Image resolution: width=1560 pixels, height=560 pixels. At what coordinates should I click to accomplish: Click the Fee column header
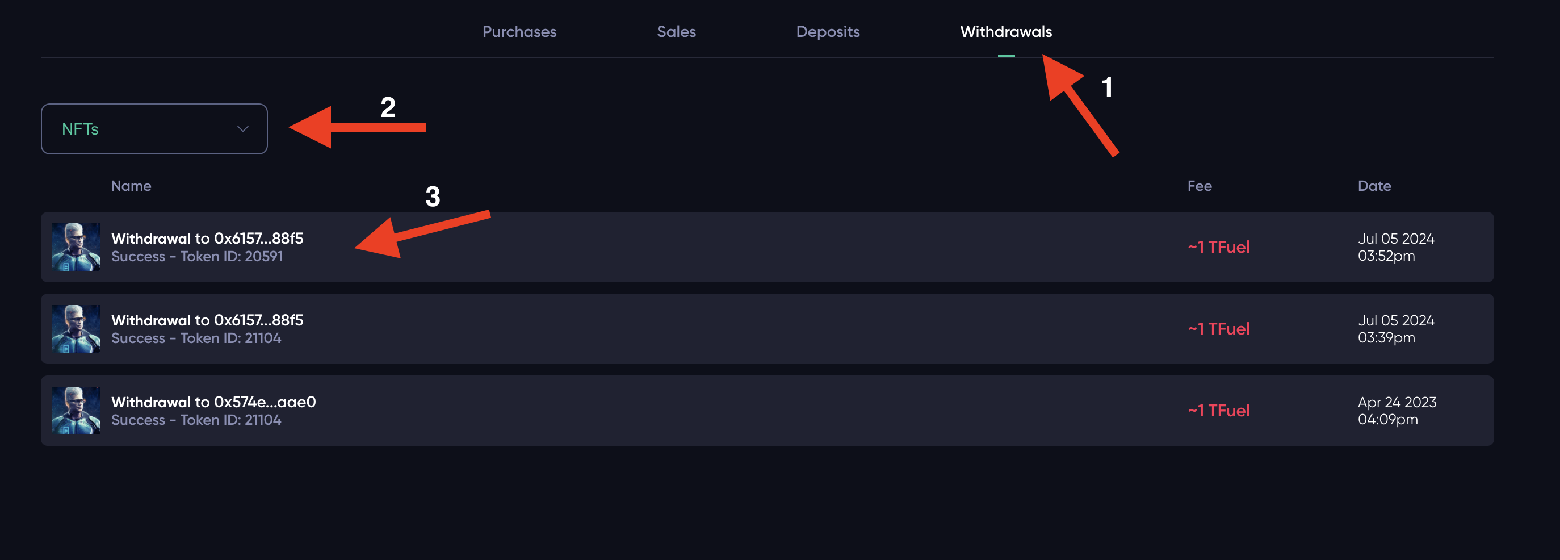coord(1199,186)
